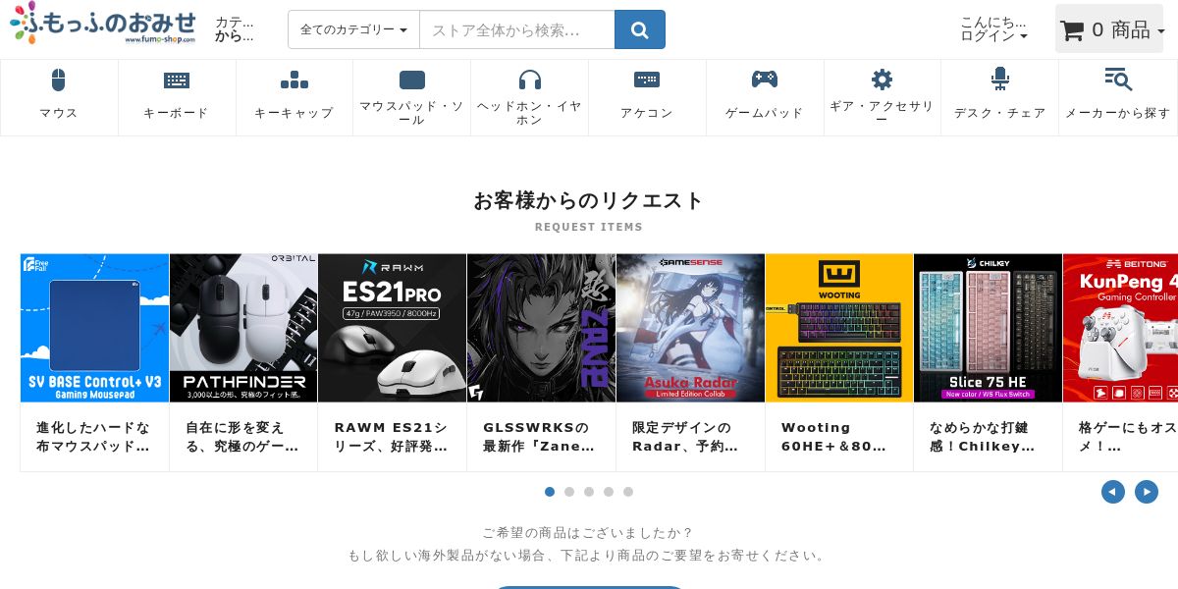1178x589 pixels.
Task: Expand the cart 0 商品 dropdown
Action: (1109, 29)
